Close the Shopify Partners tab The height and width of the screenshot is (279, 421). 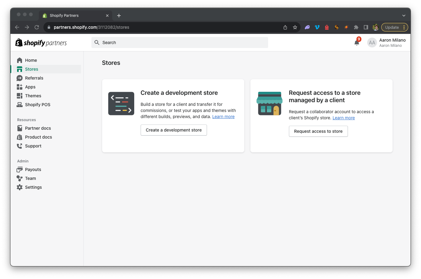[107, 16]
